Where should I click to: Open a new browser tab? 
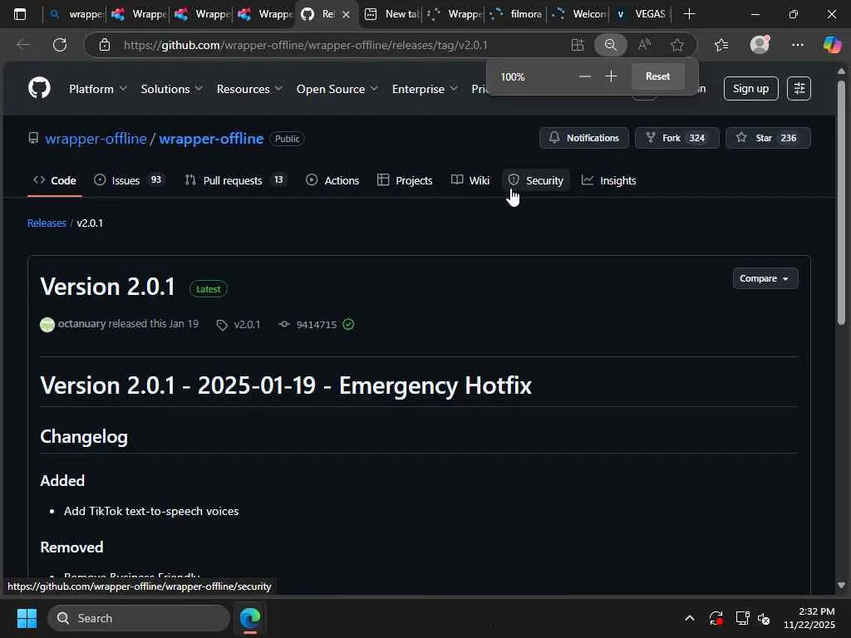point(689,14)
